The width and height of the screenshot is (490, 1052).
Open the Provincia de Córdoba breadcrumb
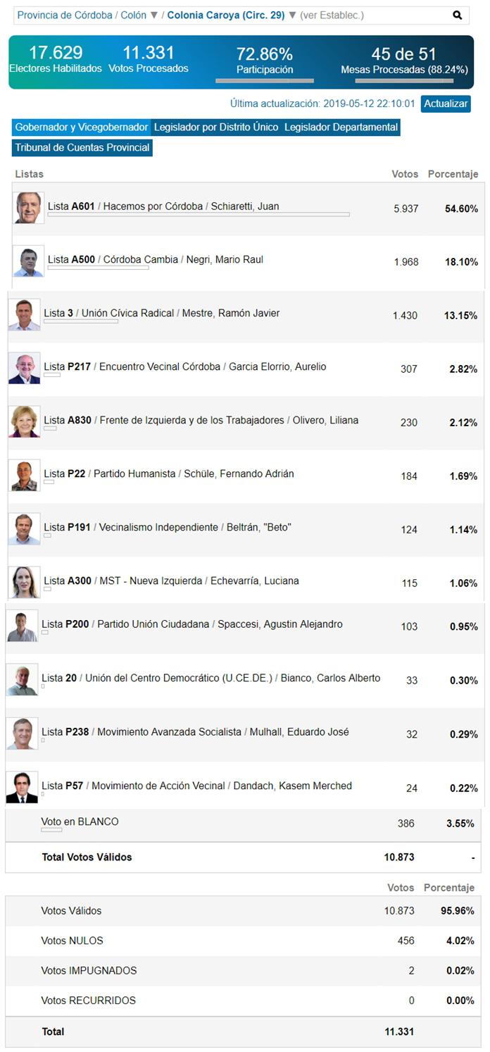coord(65,15)
